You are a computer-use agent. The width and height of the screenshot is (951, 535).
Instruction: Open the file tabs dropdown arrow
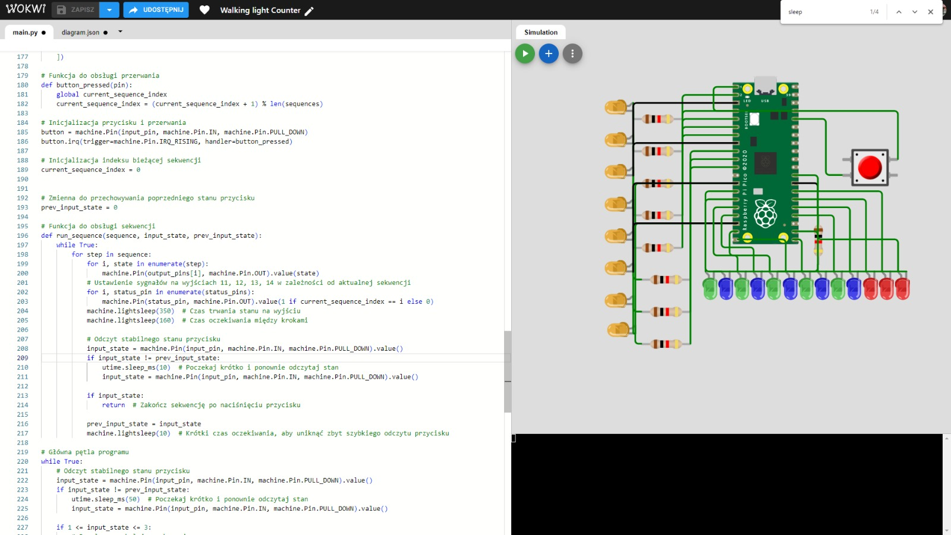[120, 32]
